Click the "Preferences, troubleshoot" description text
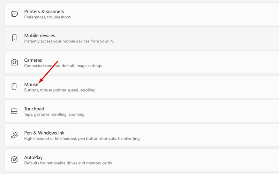Viewport: 279px width, 174px height. point(47,17)
